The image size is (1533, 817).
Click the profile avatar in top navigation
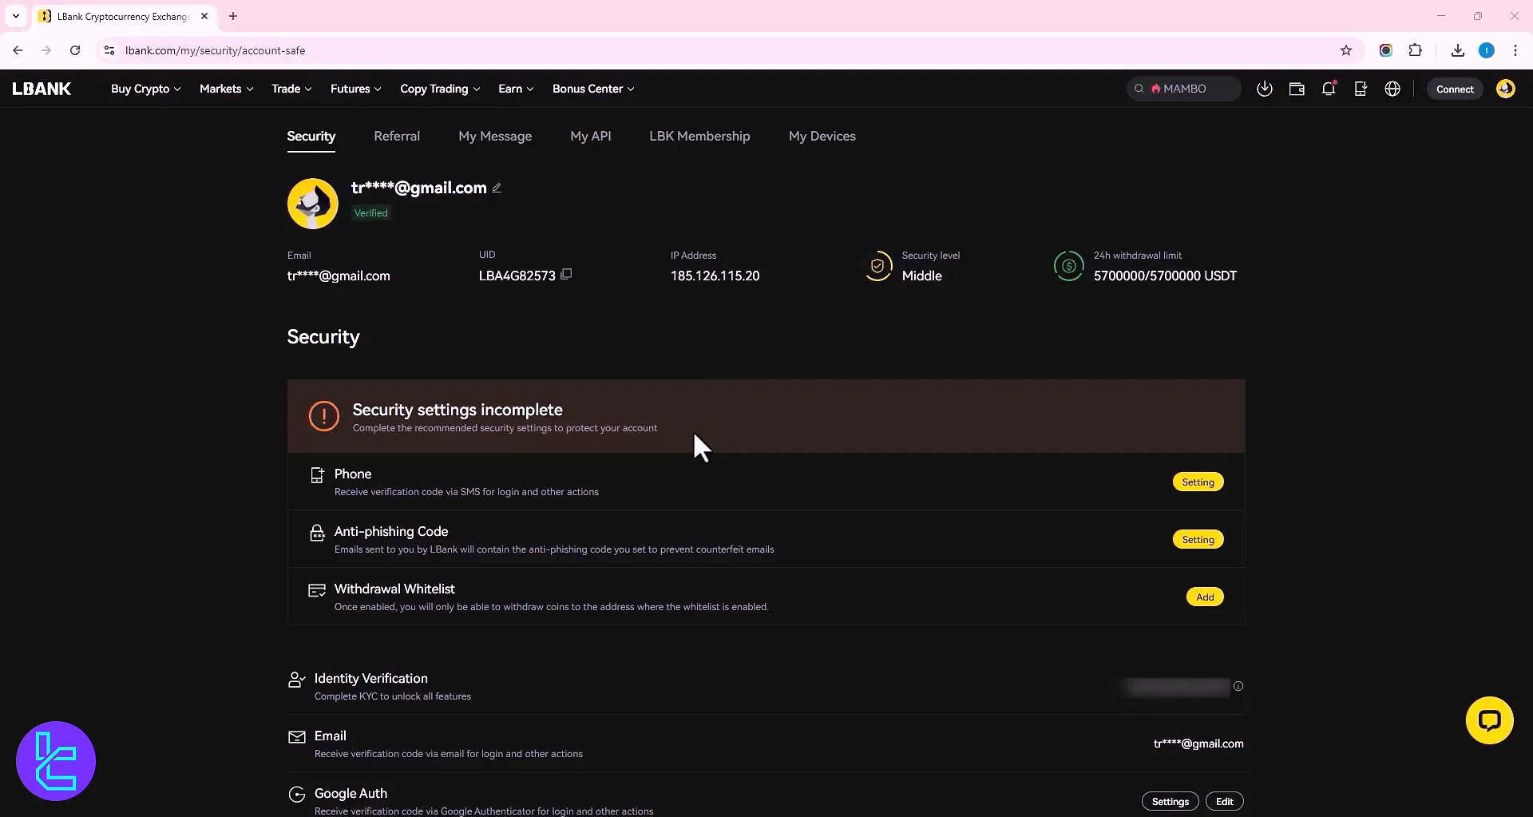(x=1505, y=89)
